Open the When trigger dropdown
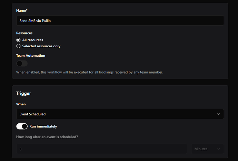 (120, 114)
